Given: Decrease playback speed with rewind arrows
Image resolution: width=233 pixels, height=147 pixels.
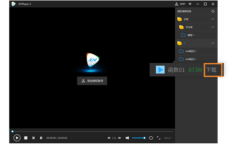Looking at the screenshot, I should 109,138.
